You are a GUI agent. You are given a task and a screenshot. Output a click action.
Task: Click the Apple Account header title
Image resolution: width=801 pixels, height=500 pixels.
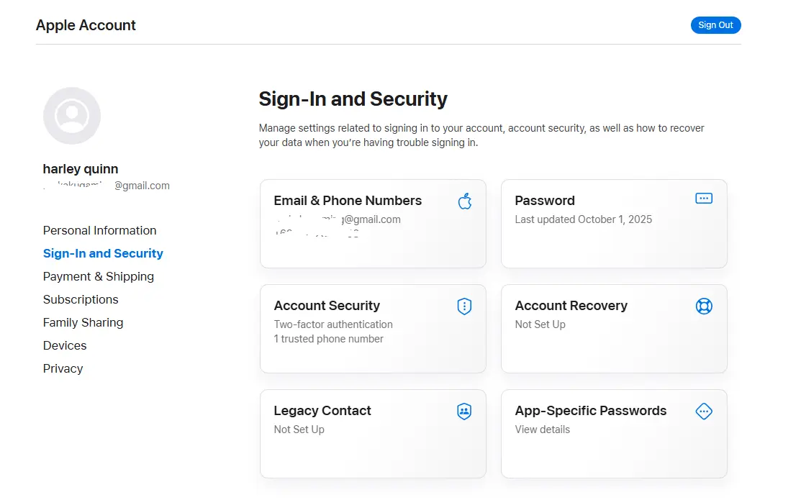[x=86, y=25]
